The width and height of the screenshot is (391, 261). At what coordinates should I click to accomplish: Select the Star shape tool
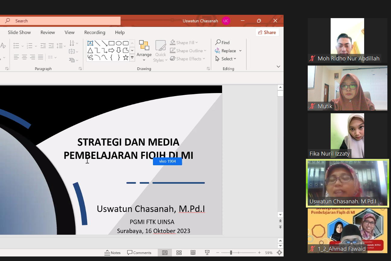click(126, 57)
